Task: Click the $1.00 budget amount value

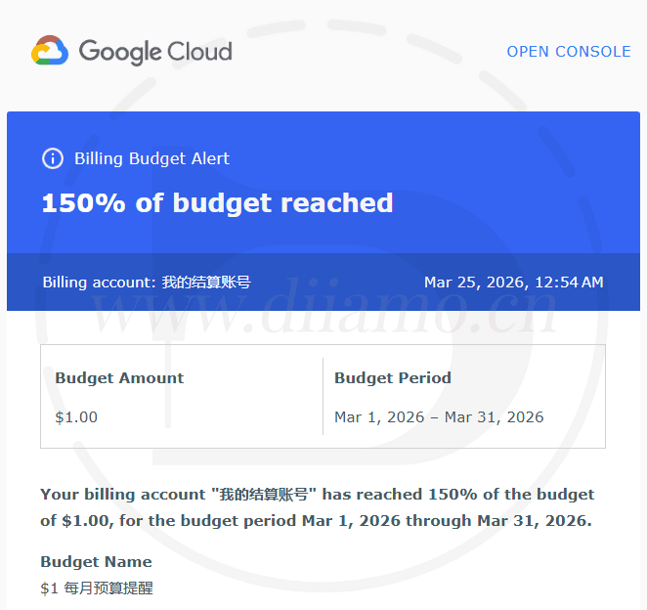Action: [76, 417]
